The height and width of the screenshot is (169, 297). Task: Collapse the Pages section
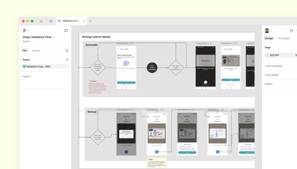pyautogui.click(x=21, y=60)
